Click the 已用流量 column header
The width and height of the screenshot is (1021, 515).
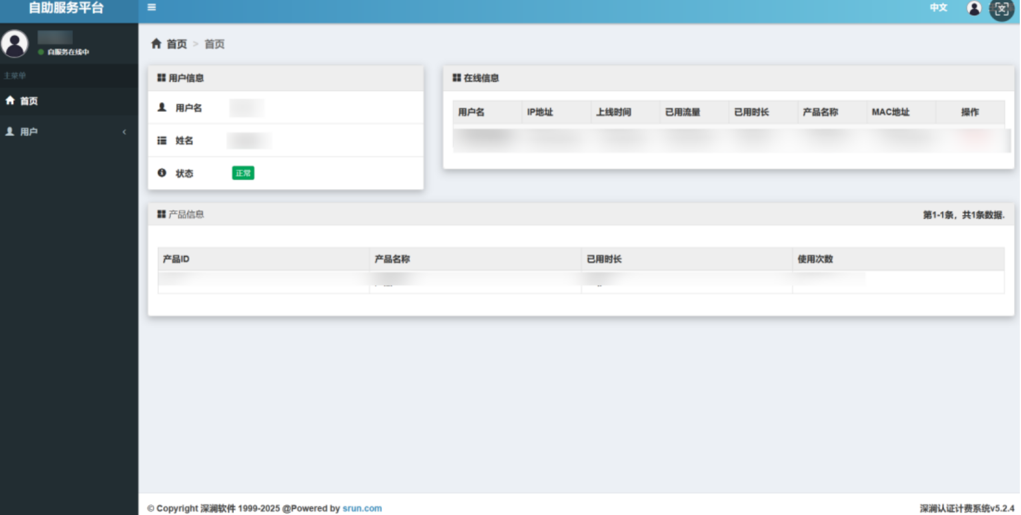click(x=682, y=112)
